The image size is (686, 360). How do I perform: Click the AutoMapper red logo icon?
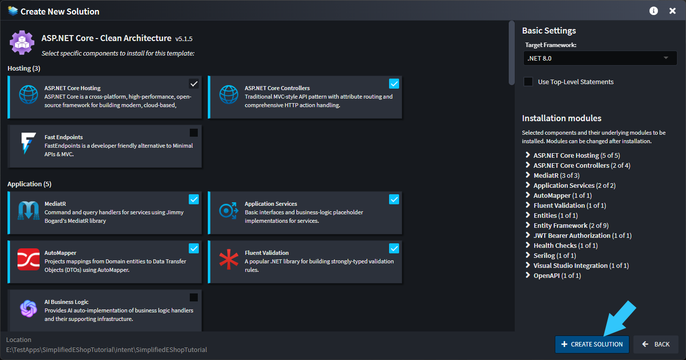pyautogui.click(x=29, y=259)
